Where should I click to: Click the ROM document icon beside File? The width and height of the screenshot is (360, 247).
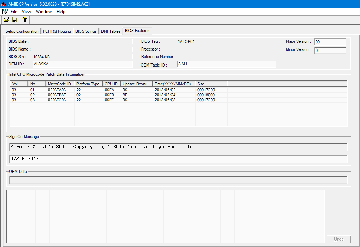pyautogui.click(x=5, y=12)
